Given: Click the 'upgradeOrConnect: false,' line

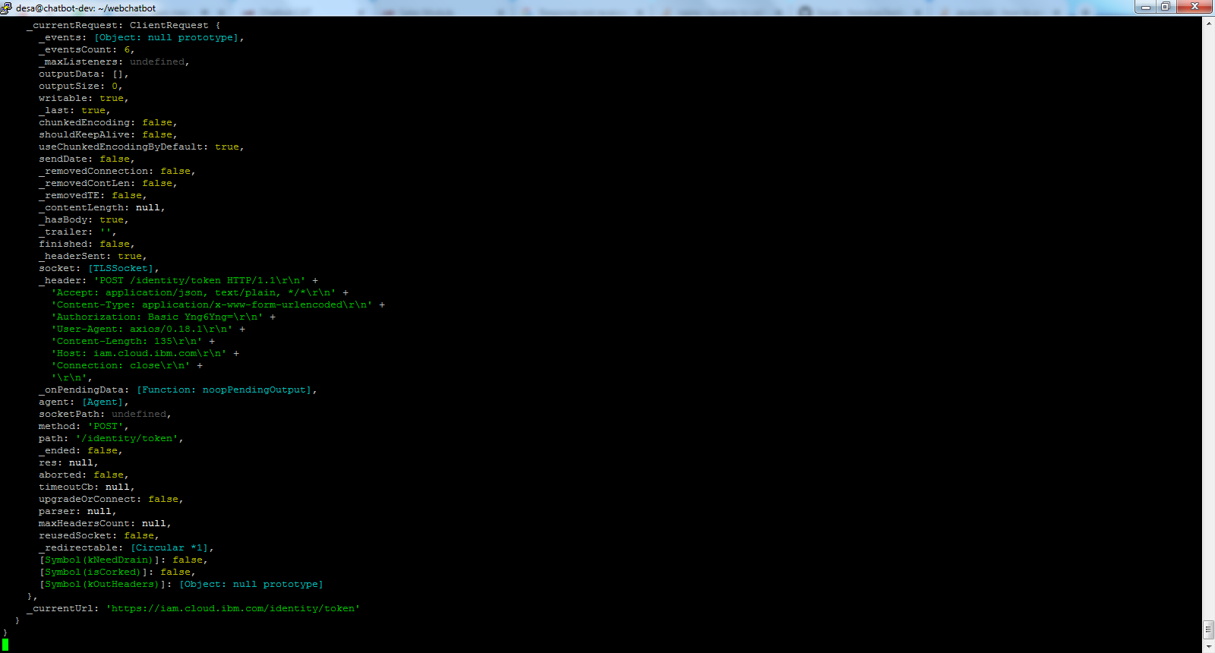Looking at the screenshot, I should [x=111, y=499].
